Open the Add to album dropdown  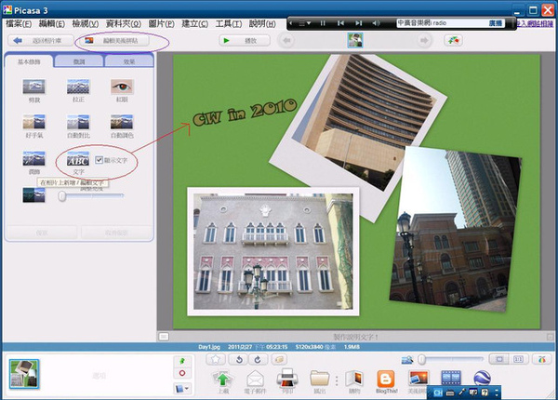[x=182, y=389]
